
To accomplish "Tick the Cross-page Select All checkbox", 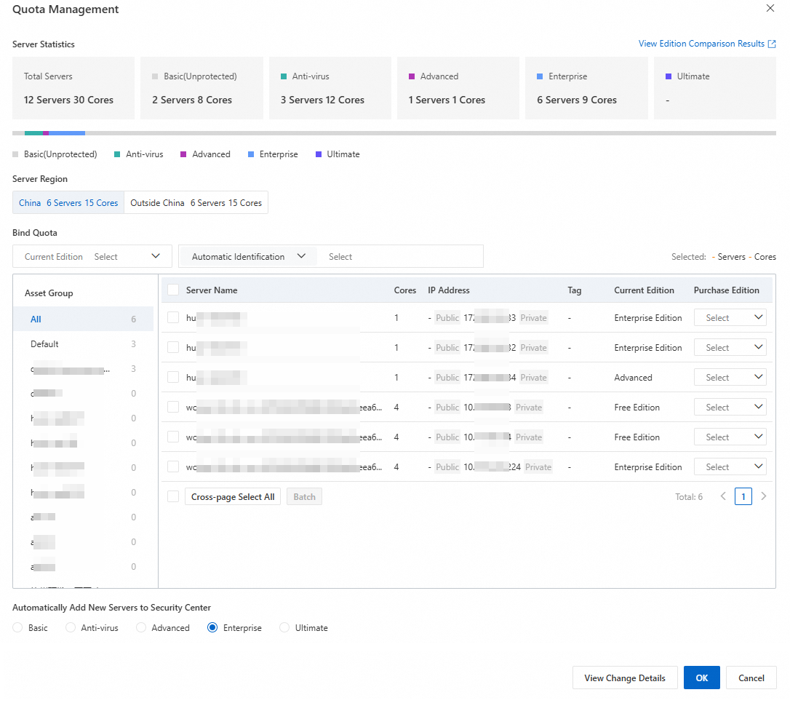I will [x=173, y=497].
